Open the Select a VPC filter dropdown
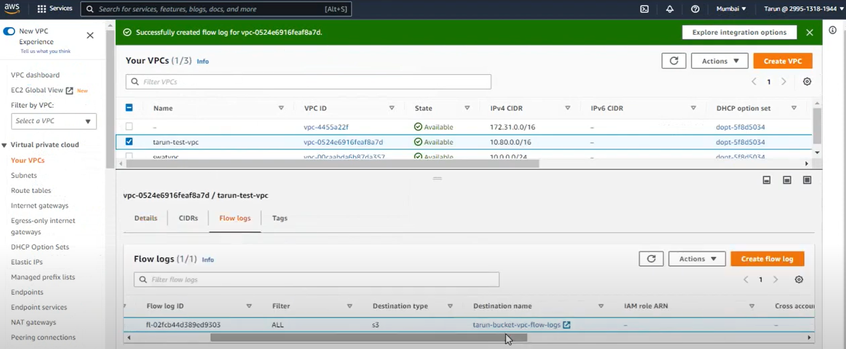Screen dimensions: 846x349 pyautogui.click(x=54, y=121)
